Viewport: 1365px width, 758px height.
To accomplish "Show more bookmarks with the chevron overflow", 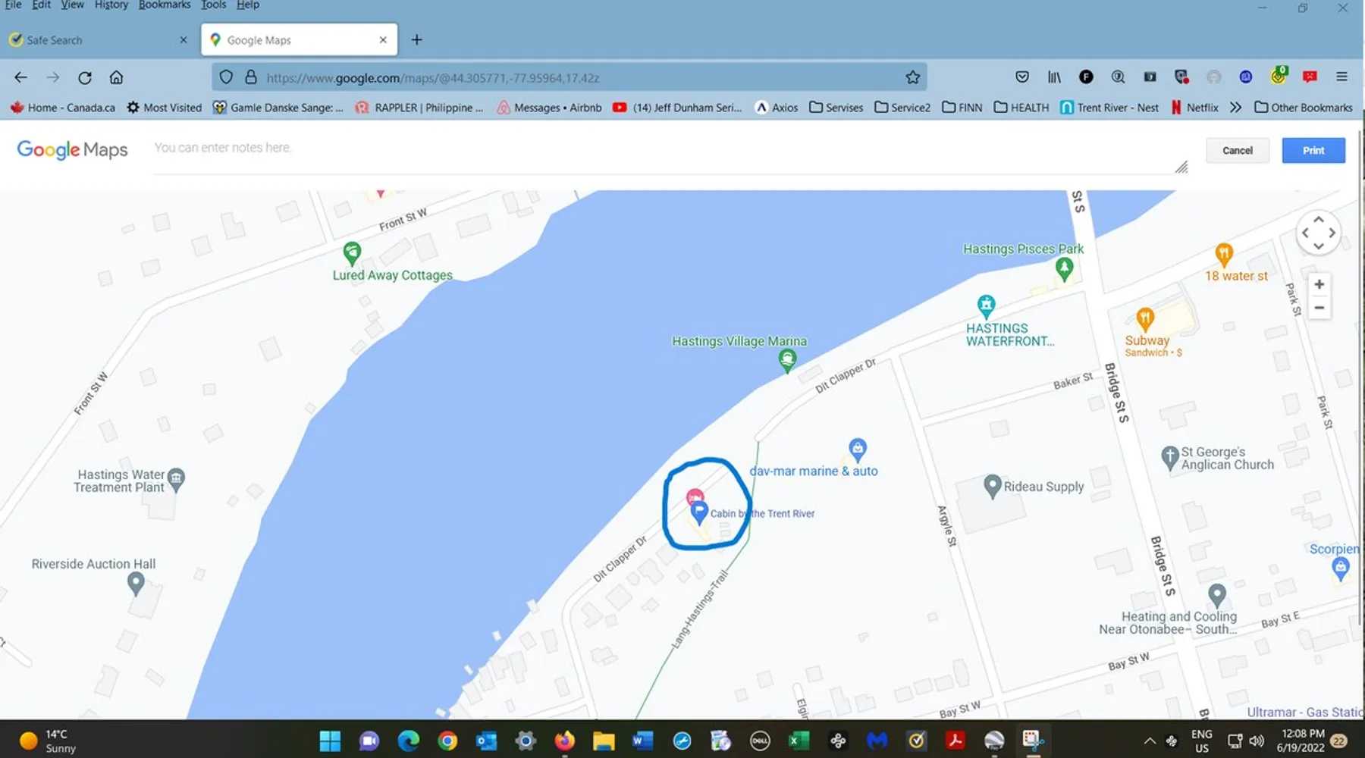I will pos(1235,108).
